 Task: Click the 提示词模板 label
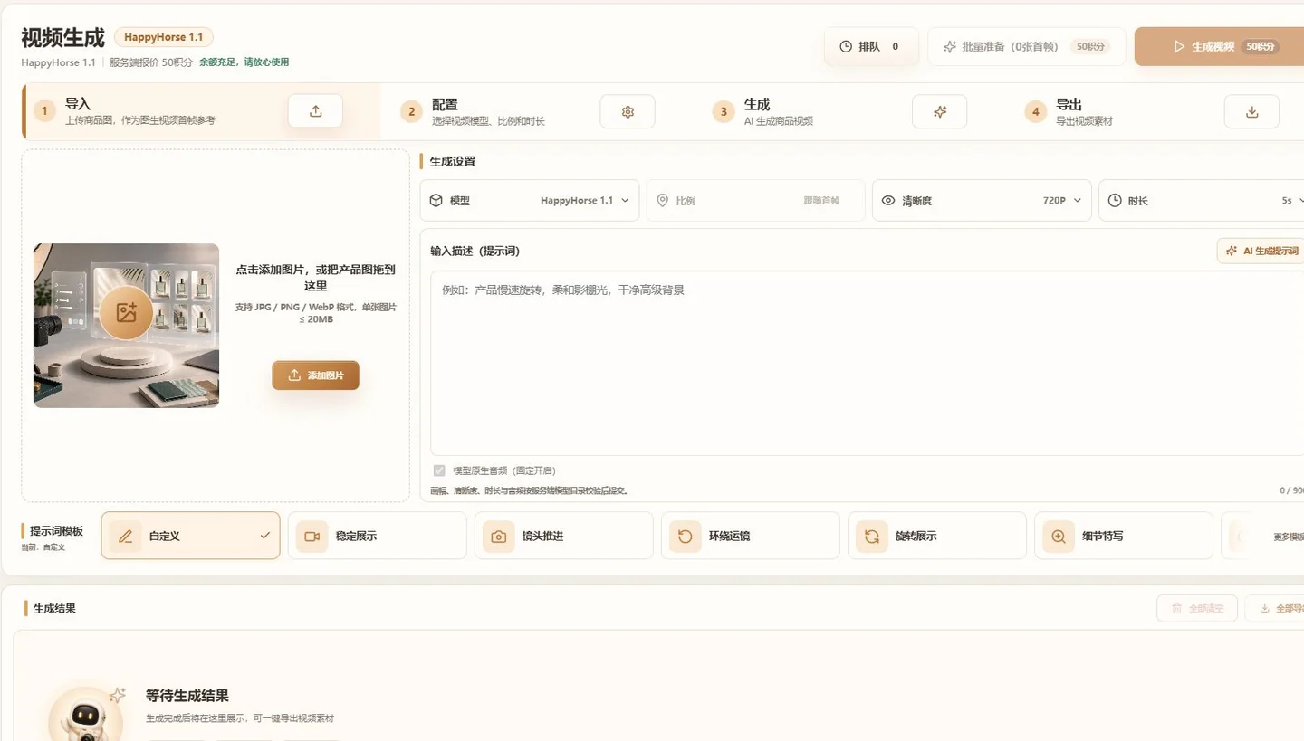[x=56, y=531]
